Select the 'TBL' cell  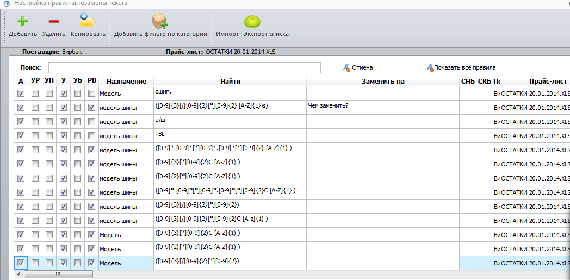coord(230,136)
